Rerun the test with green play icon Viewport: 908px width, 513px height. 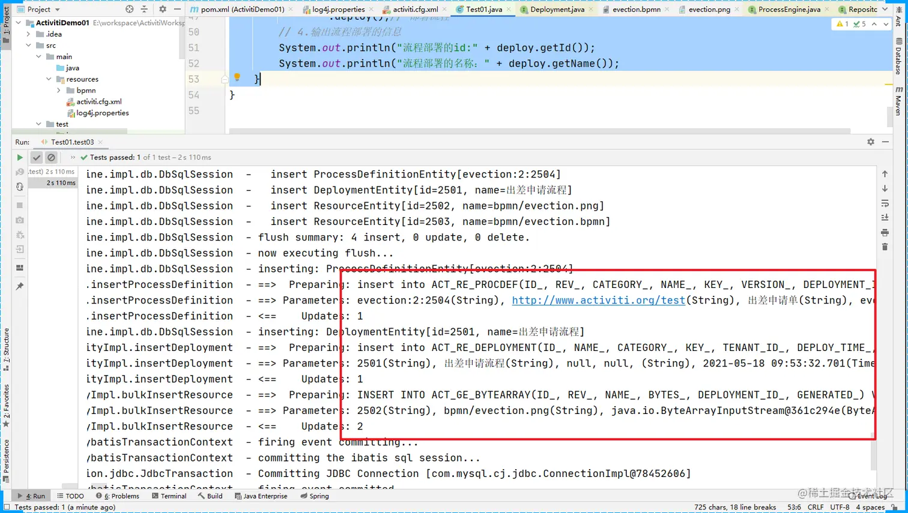click(20, 157)
